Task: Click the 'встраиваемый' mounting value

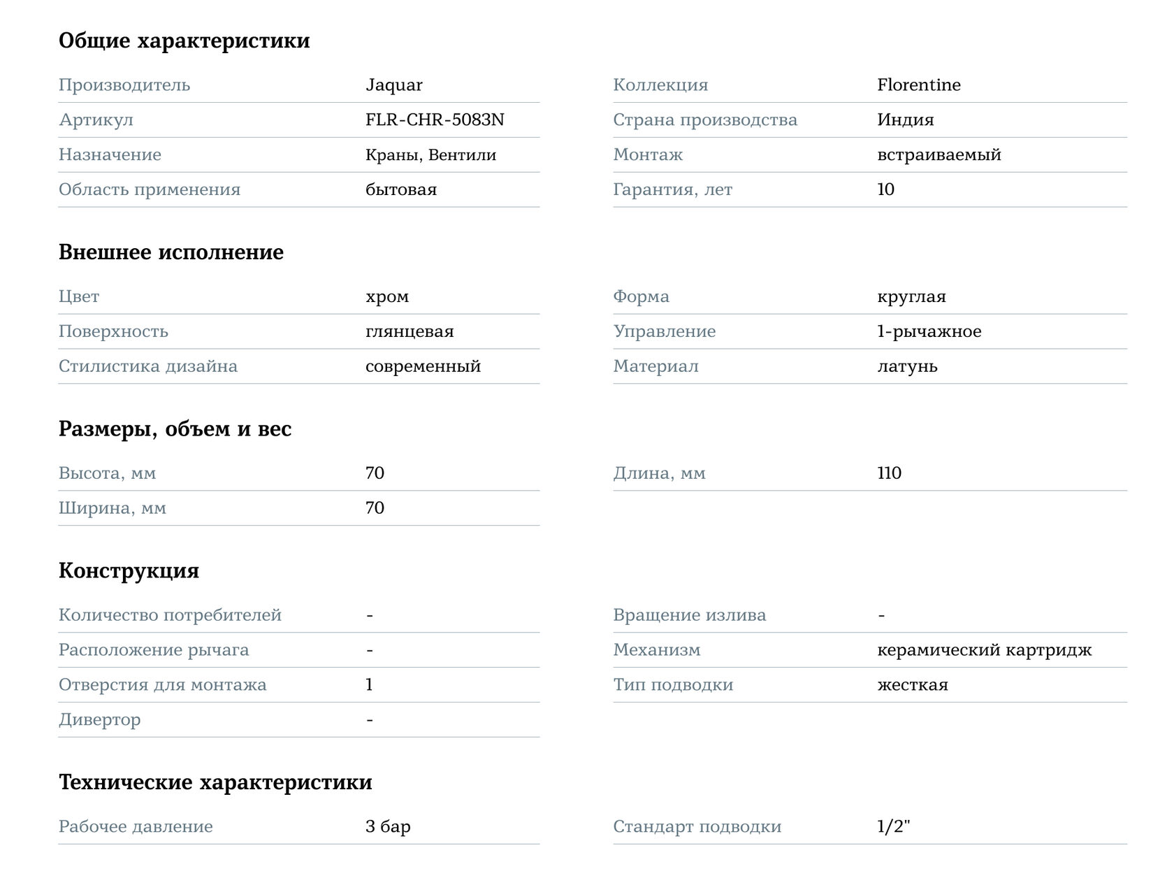Action: tap(939, 155)
